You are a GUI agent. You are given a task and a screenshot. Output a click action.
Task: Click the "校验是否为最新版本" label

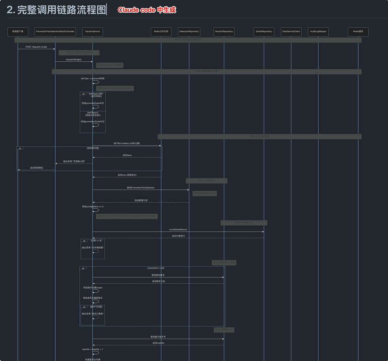[93, 298]
